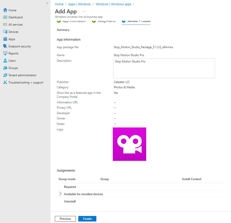Select the Groups icon in sidebar
This screenshot has width=231, height=223.
coord(5,68)
